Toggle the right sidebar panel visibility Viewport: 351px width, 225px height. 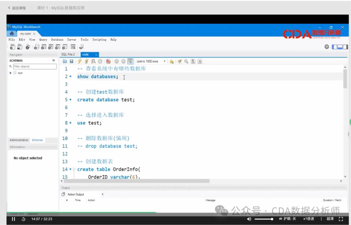coord(345,47)
